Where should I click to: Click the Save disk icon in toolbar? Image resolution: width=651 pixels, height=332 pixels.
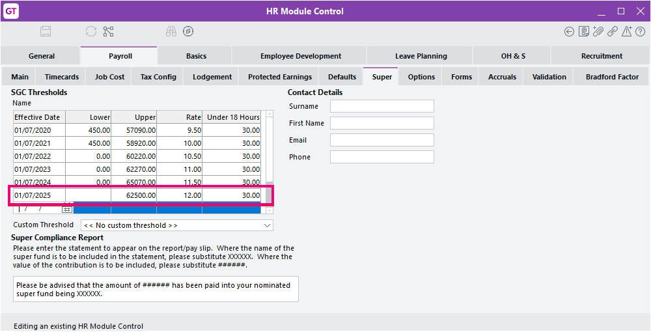pyautogui.click(x=46, y=31)
